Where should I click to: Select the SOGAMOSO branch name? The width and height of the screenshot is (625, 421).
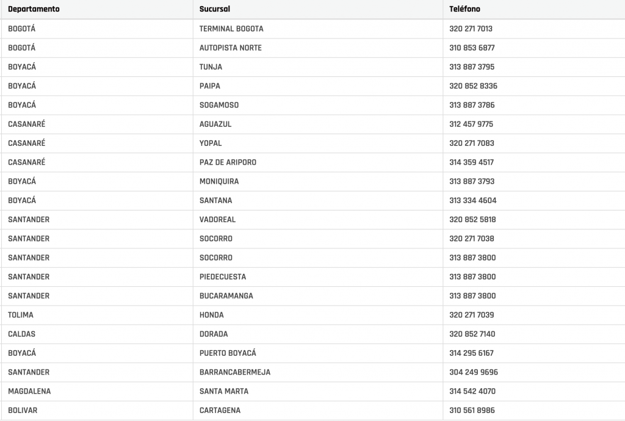point(219,105)
